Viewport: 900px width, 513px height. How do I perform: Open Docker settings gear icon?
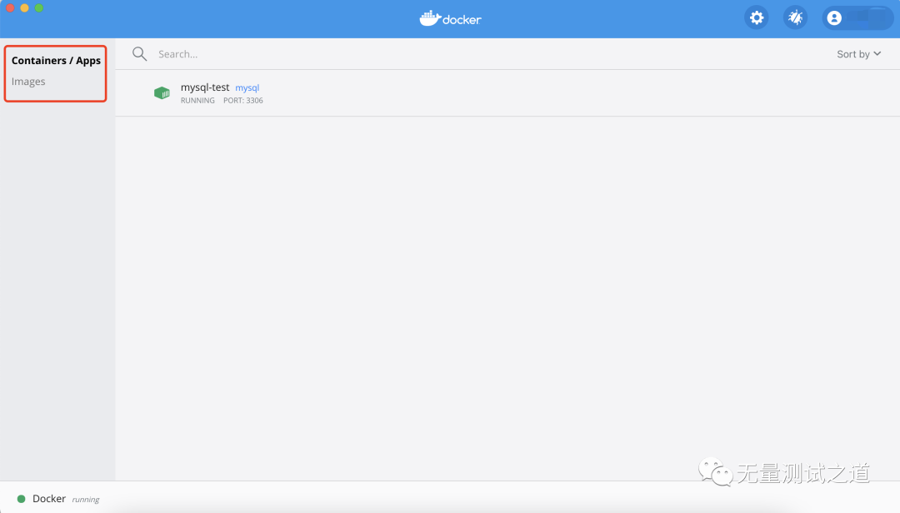757,17
